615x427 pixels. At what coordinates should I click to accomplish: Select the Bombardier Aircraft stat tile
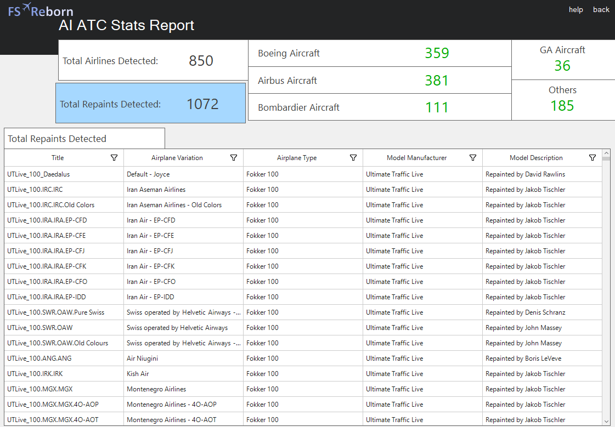coord(380,107)
